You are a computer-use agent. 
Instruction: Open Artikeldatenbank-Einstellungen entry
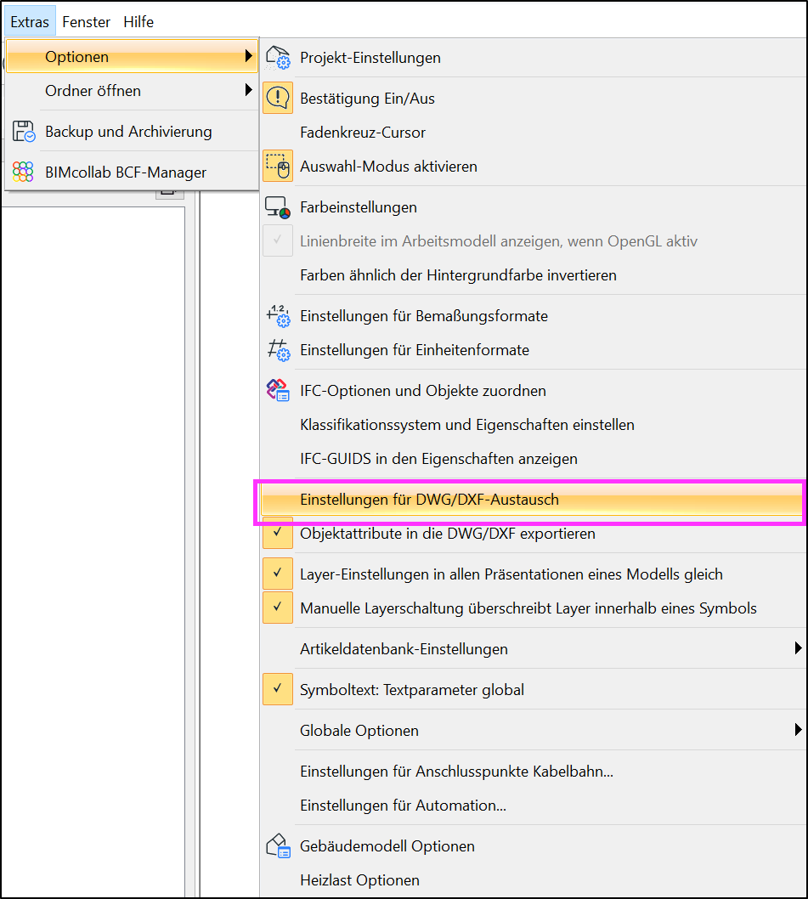coord(534,648)
